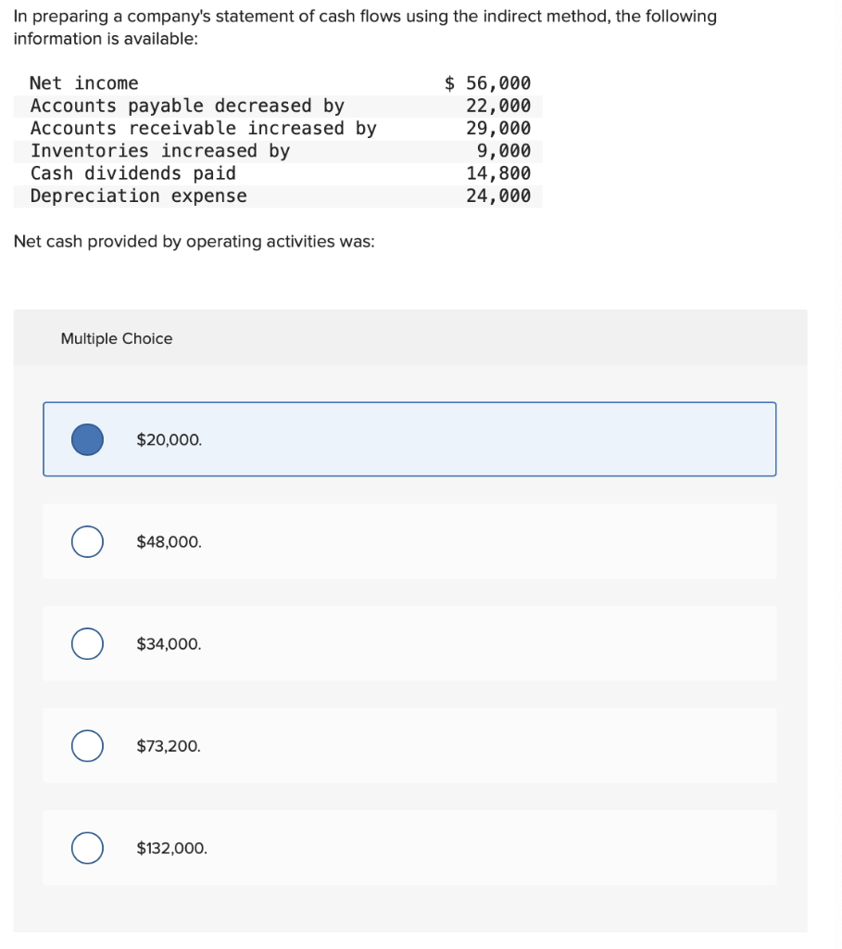Click the $ 56,000 value in table
This screenshot has width=842, height=949.
[x=486, y=82]
